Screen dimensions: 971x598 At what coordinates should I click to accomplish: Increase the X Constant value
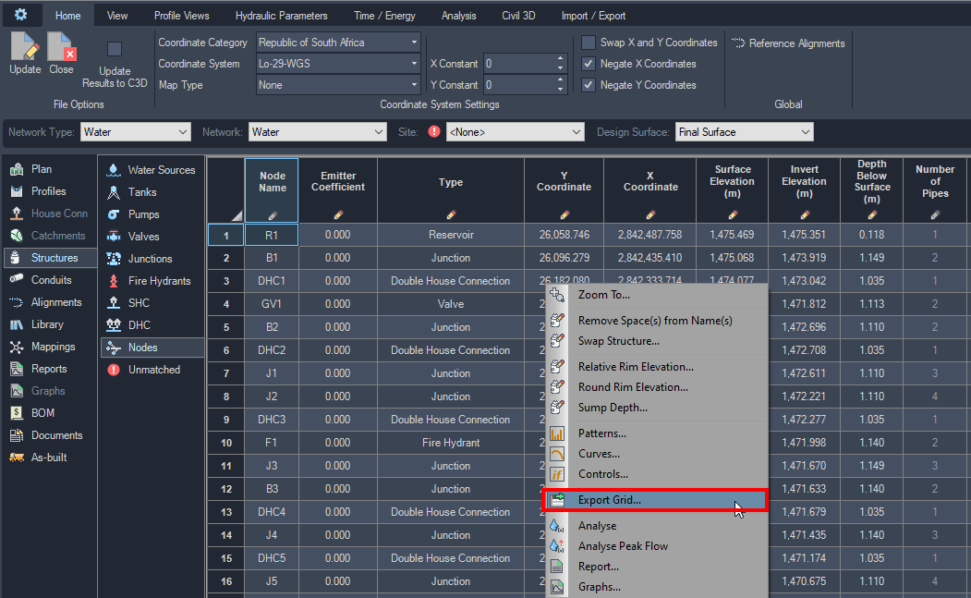[x=560, y=59]
